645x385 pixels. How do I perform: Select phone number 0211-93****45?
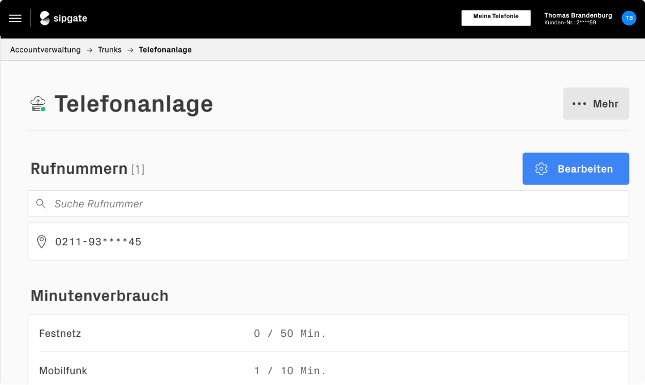(98, 242)
